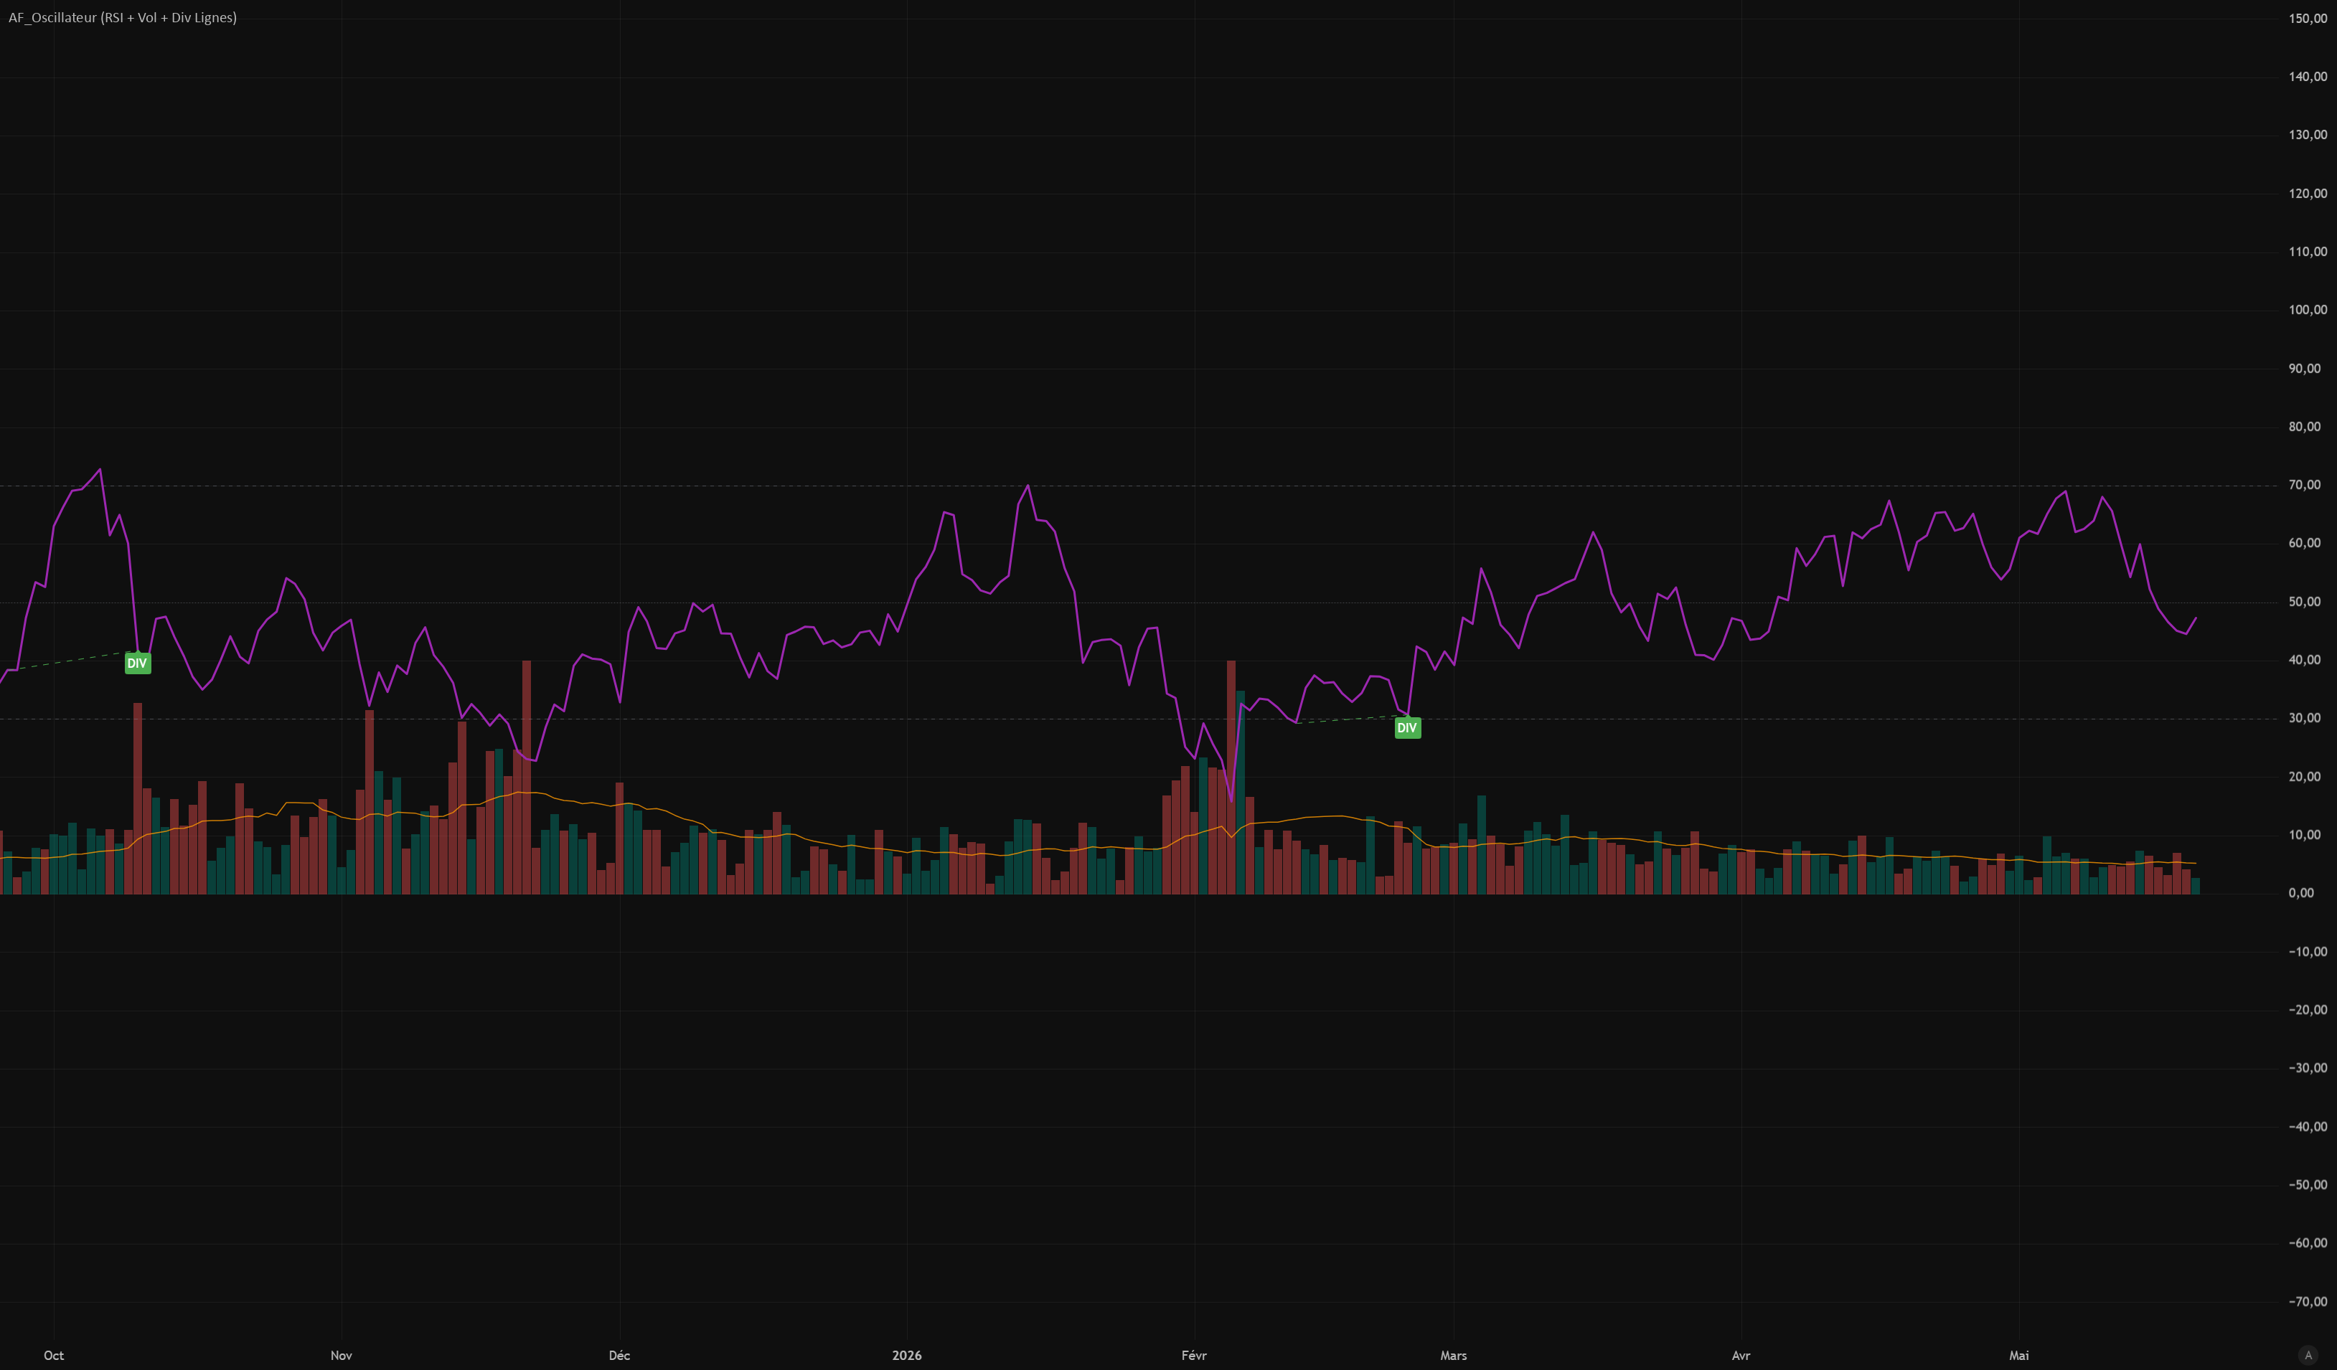The image size is (2337, 1370).
Task: Click the 2026 label on time axis
Action: (x=907, y=1355)
